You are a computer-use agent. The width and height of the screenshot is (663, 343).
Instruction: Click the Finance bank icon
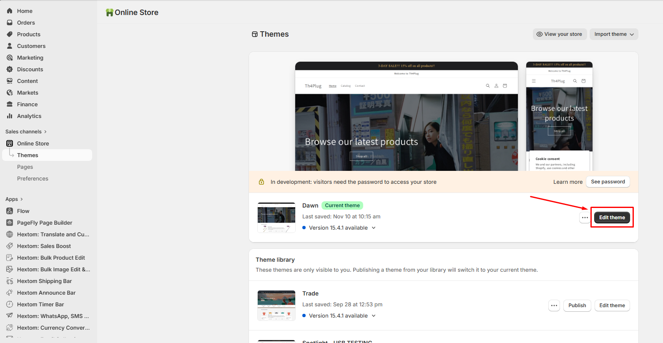tap(10, 104)
